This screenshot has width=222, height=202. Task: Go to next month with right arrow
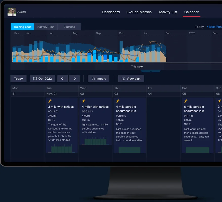tap(75, 79)
